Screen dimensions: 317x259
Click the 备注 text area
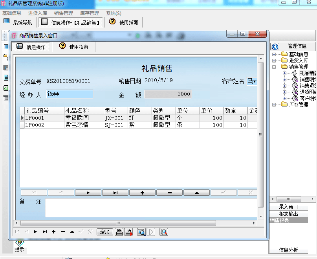pos(151,208)
